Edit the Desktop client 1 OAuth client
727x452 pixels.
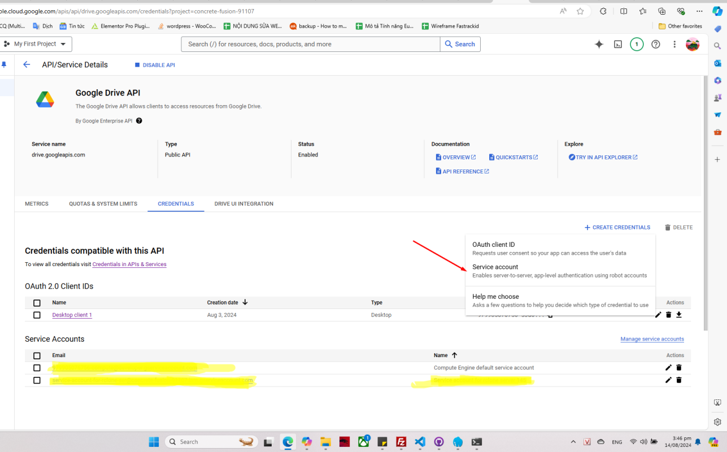[x=658, y=315]
